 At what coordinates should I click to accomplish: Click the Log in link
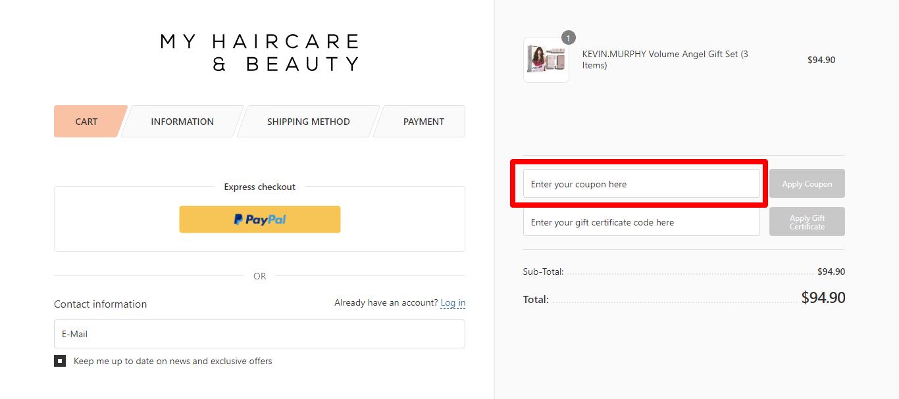coord(453,302)
